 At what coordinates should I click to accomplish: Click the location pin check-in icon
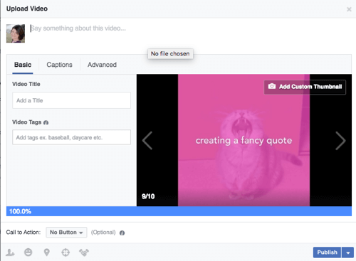(47, 252)
